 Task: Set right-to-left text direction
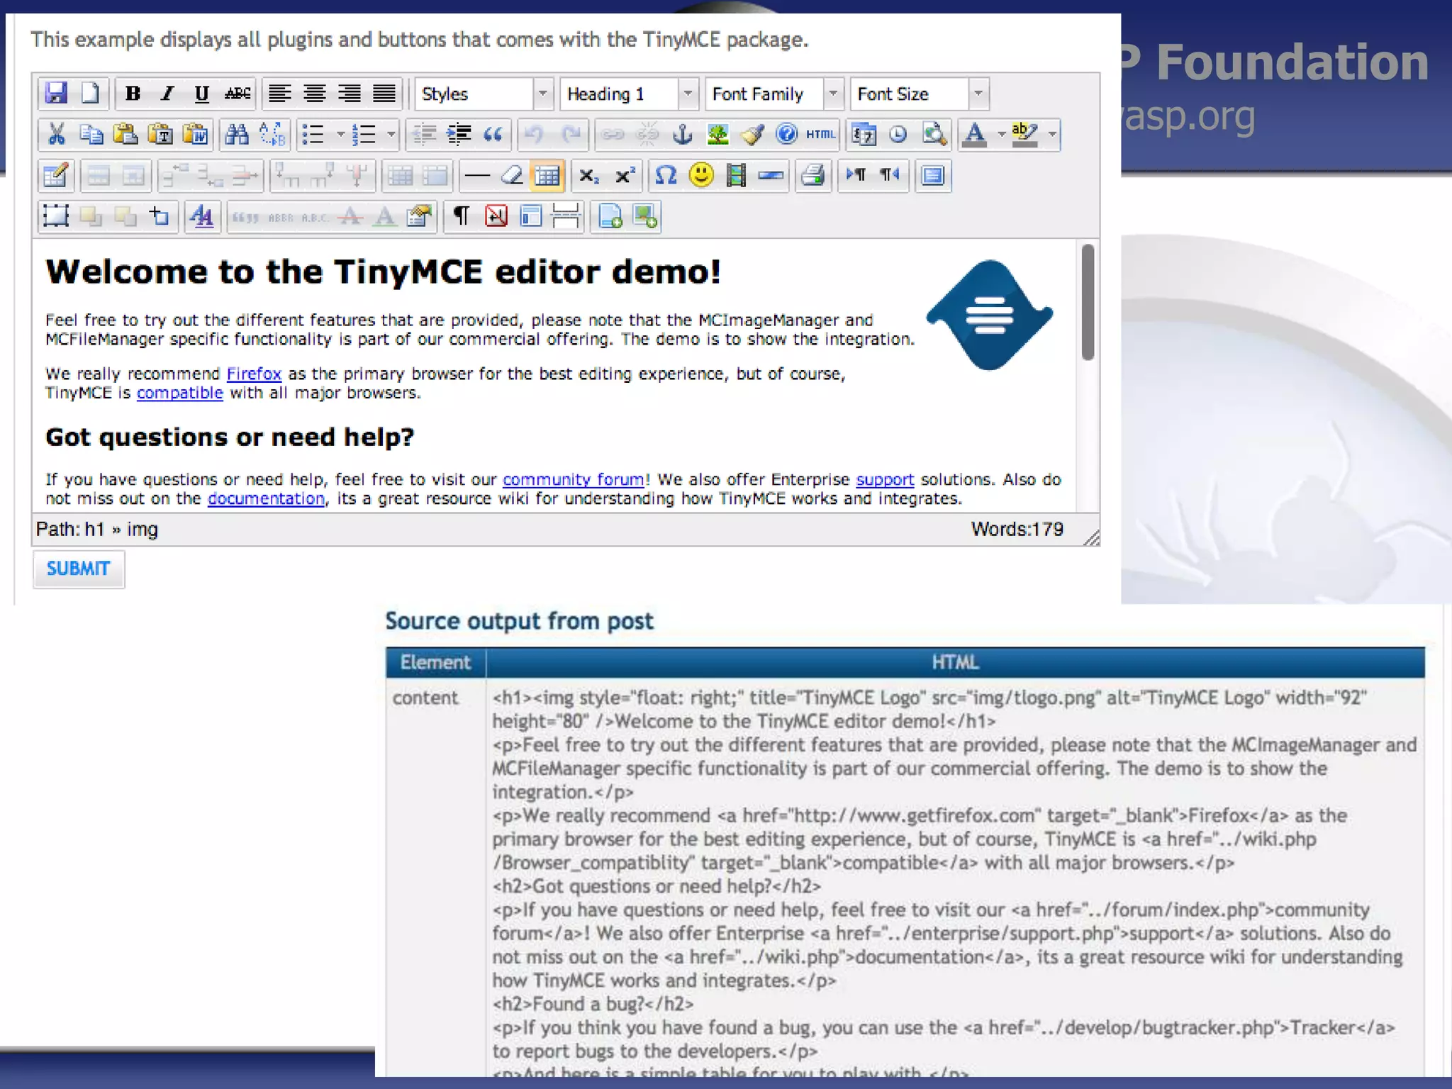point(890,175)
